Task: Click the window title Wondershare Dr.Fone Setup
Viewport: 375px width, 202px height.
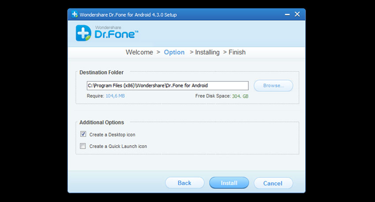Action: pos(128,15)
